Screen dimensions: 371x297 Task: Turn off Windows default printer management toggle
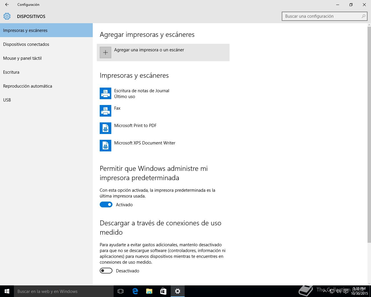coord(106,204)
